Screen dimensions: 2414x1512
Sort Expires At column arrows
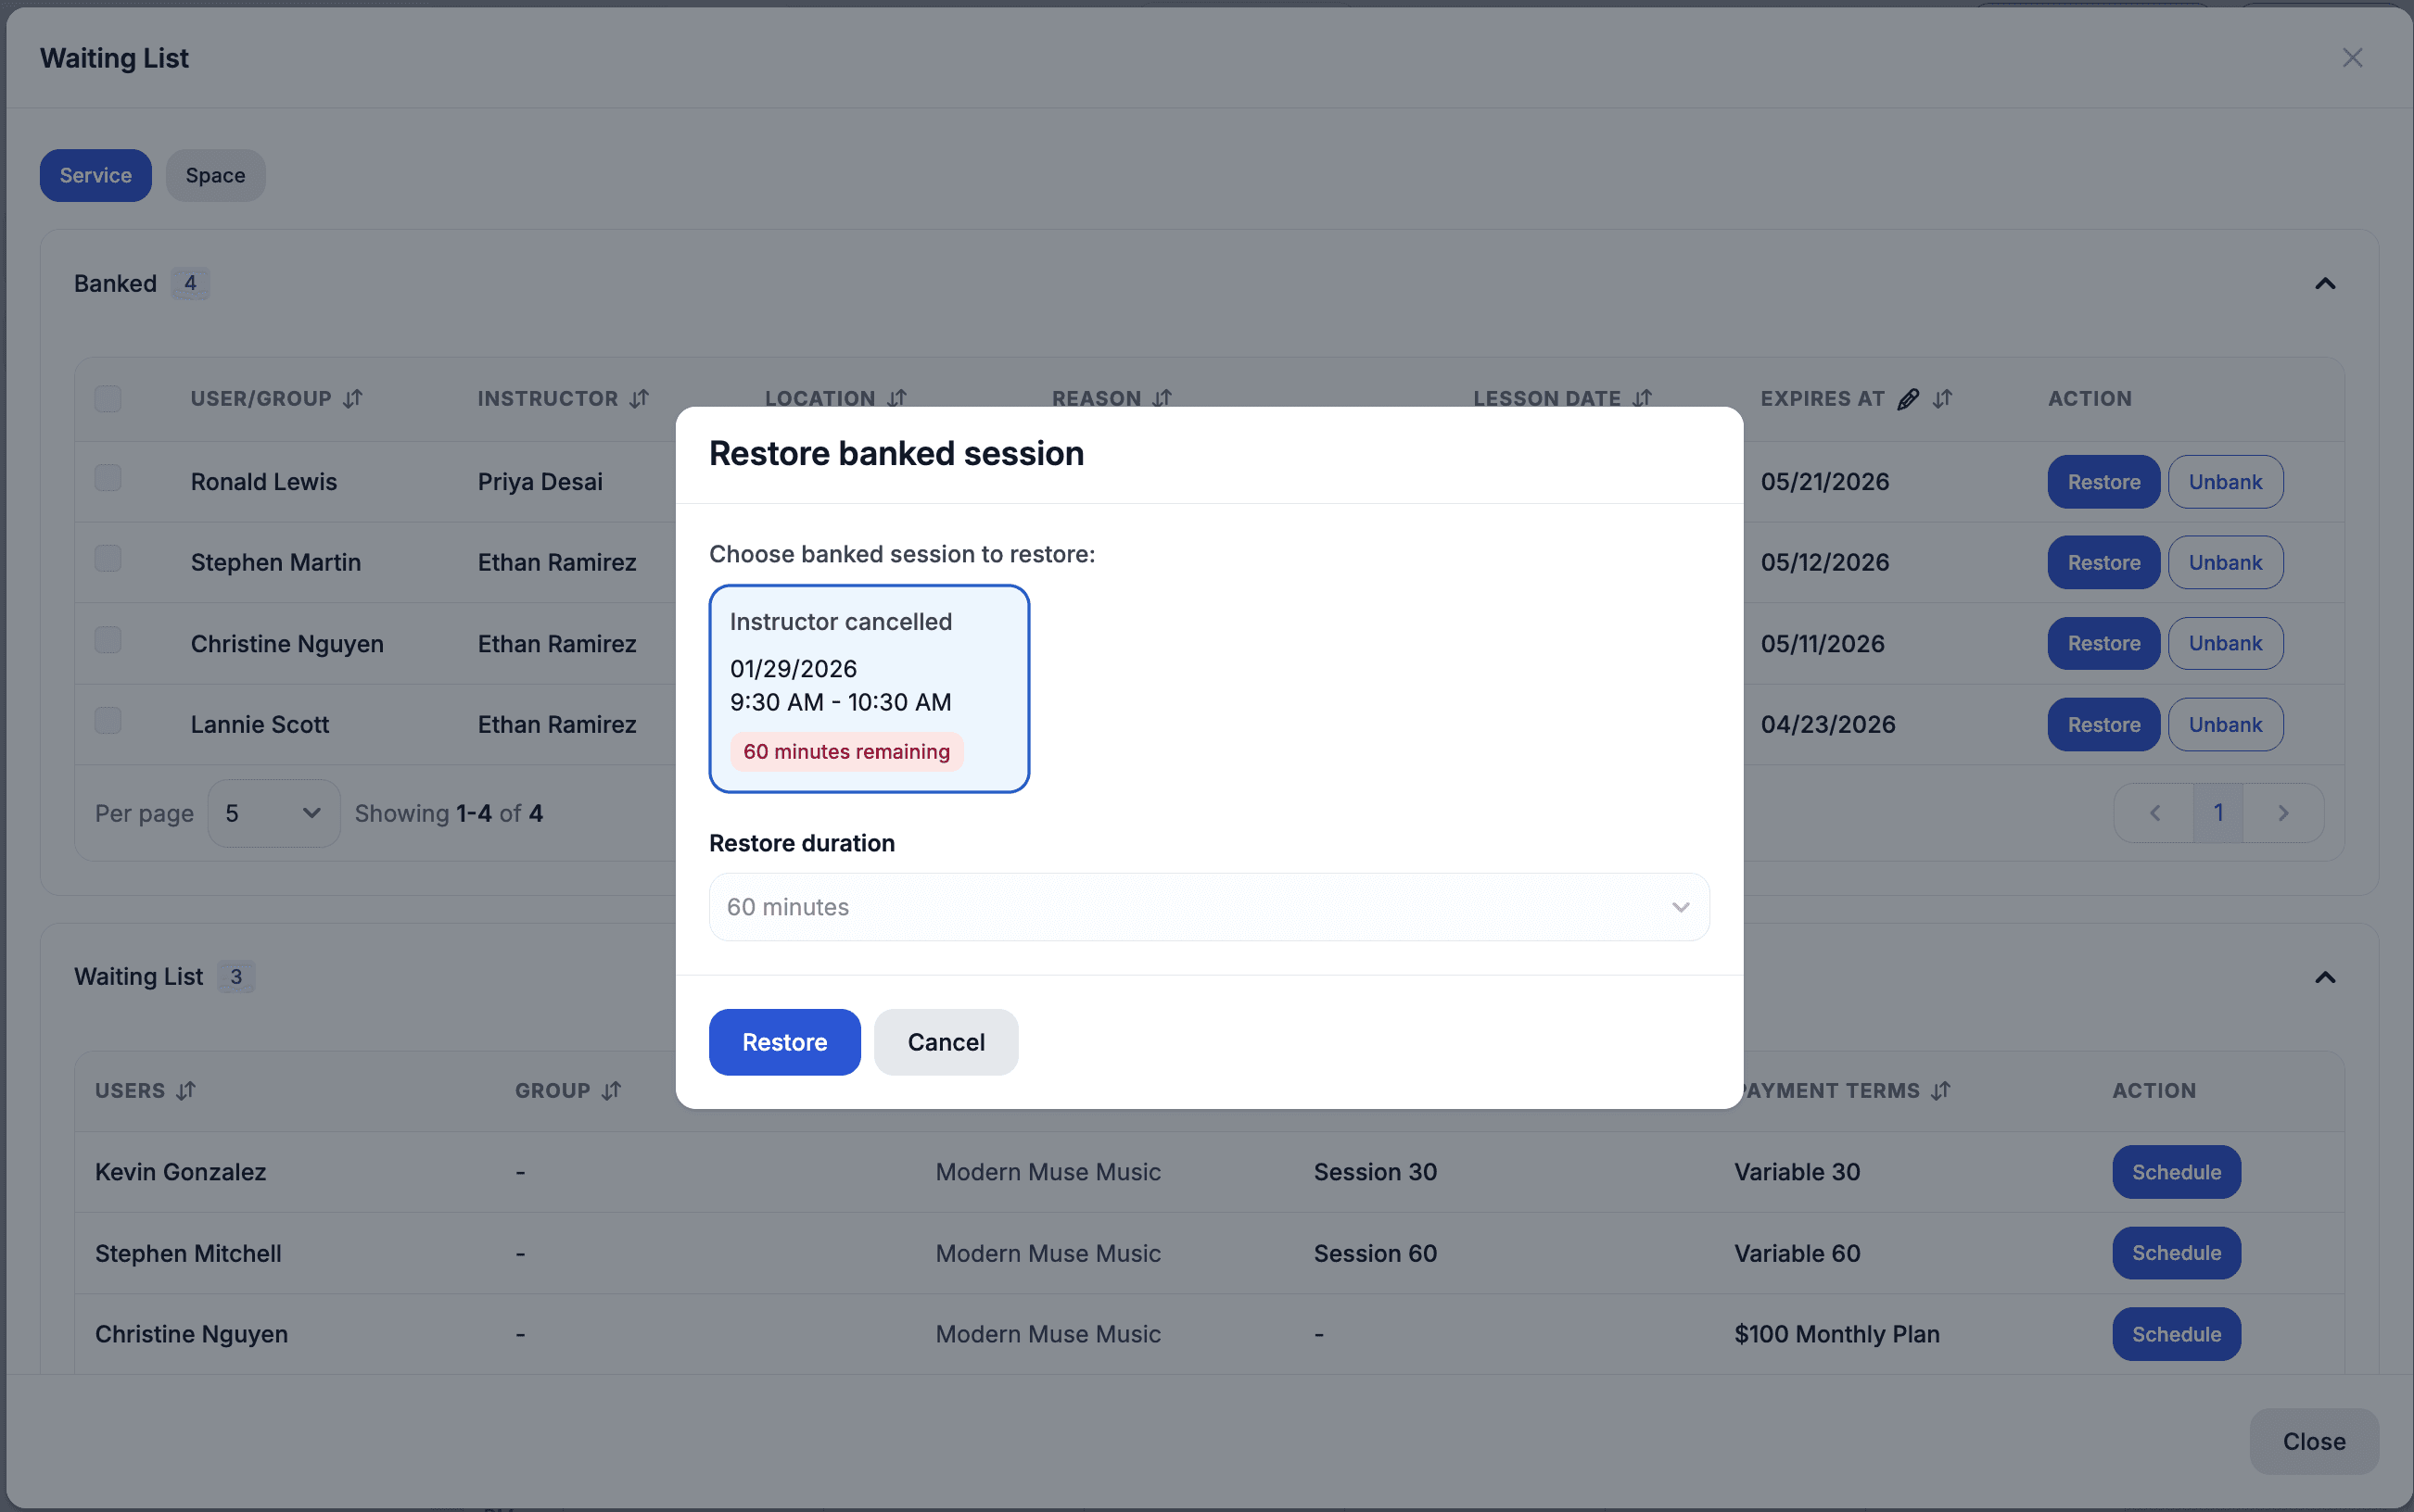coord(1942,399)
